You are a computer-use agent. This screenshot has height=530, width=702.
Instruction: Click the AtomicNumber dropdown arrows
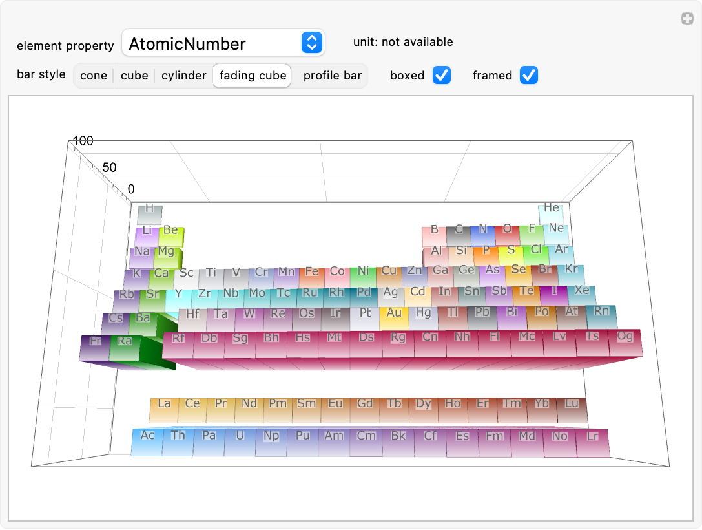[x=312, y=43]
